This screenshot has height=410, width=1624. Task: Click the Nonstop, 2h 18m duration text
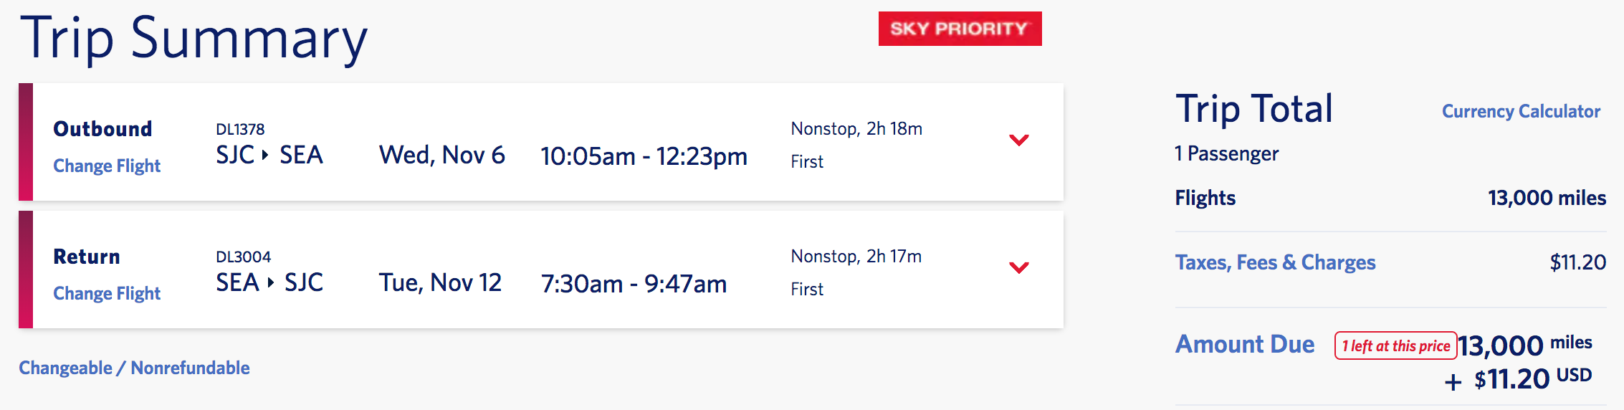click(856, 129)
